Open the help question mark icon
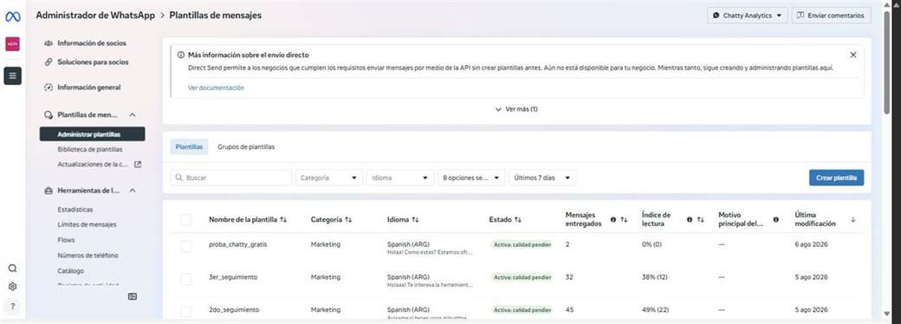This screenshot has height=324, width=901. tap(13, 306)
